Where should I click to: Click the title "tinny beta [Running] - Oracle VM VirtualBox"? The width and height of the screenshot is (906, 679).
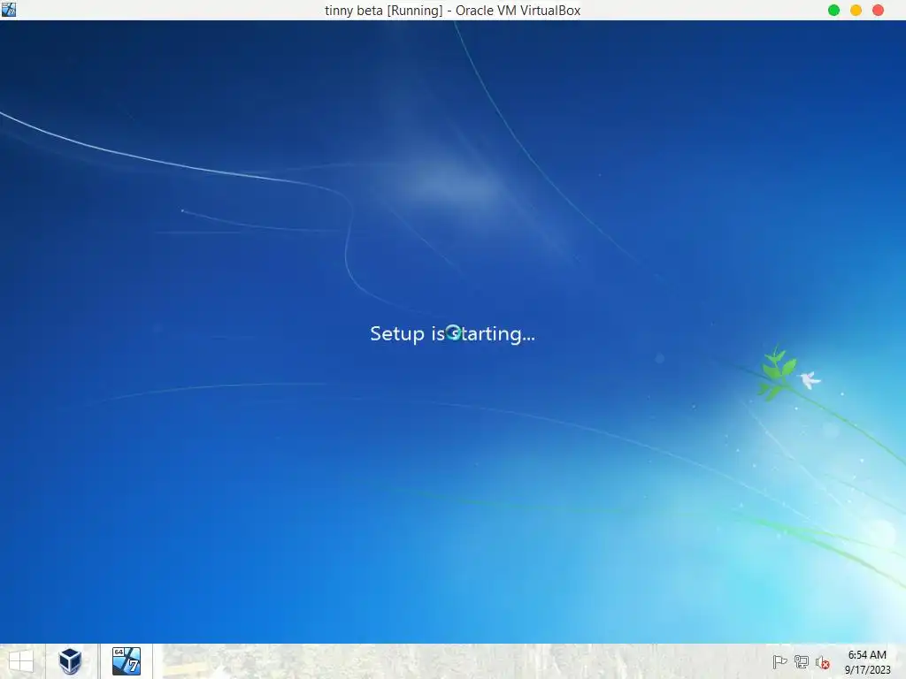[x=452, y=11]
